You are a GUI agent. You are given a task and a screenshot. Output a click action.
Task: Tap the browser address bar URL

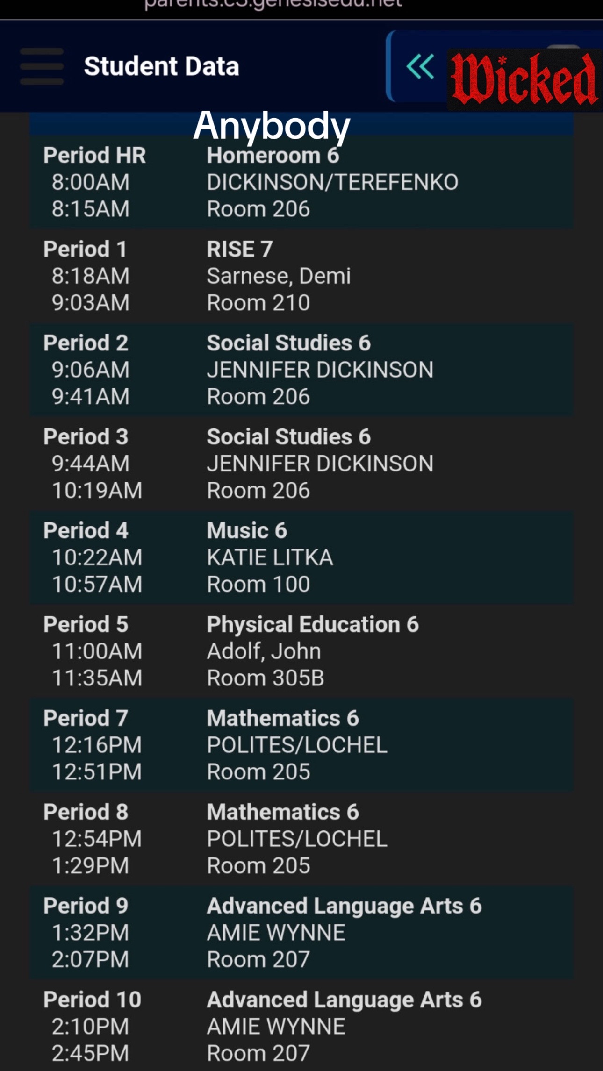point(273,5)
